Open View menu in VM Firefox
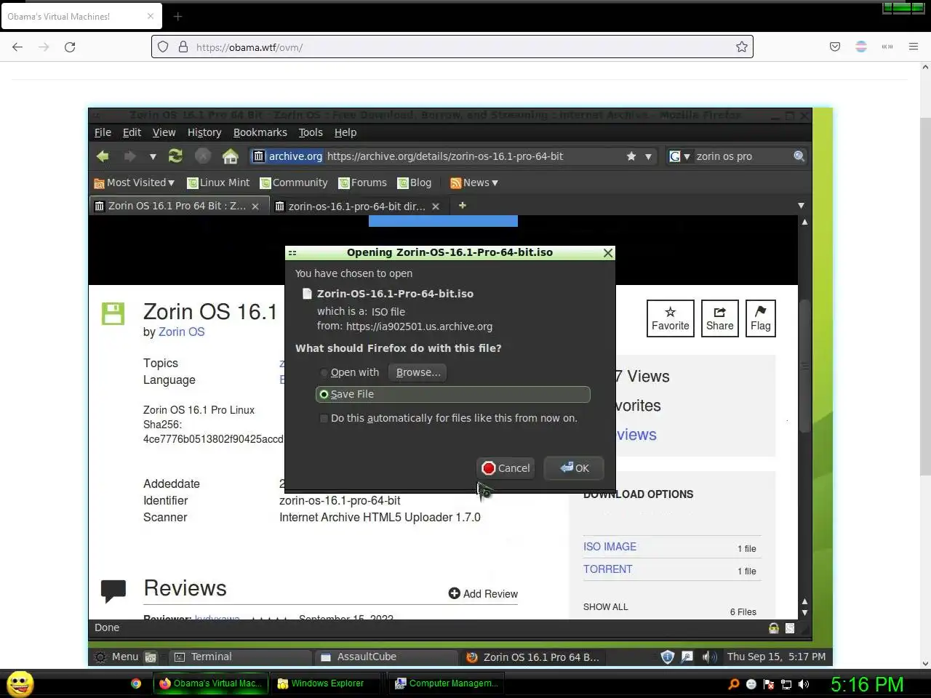The image size is (931, 698). point(164,132)
